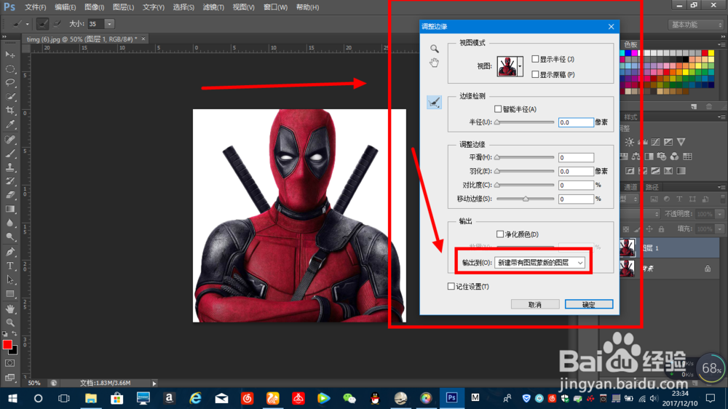Open brush size dropdown arrow in options bar

109,24
